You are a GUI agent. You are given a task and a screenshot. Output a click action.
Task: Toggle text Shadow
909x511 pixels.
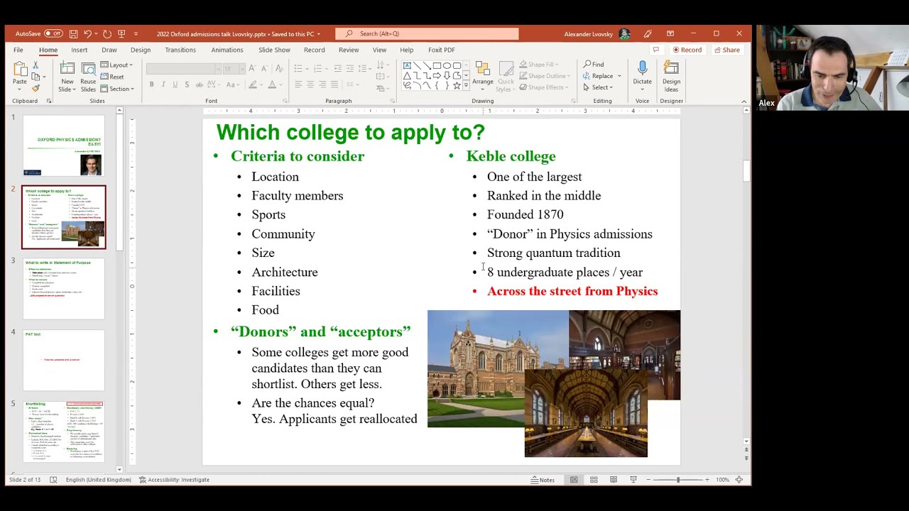(187, 84)
